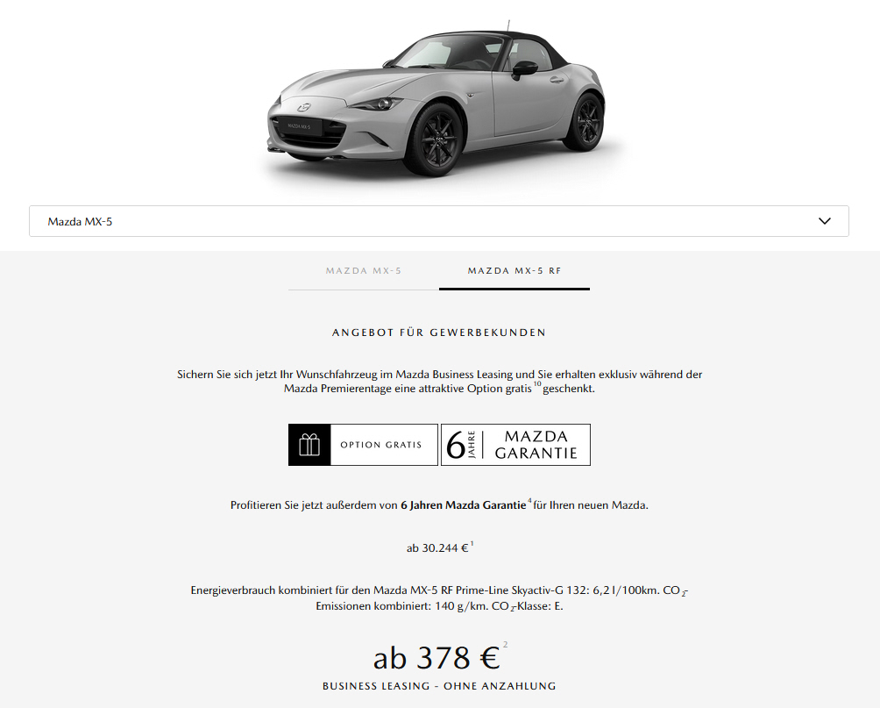The height and width of the screenshot is (708, 880).
Task: Click the car's headlight
Action: 375,104
